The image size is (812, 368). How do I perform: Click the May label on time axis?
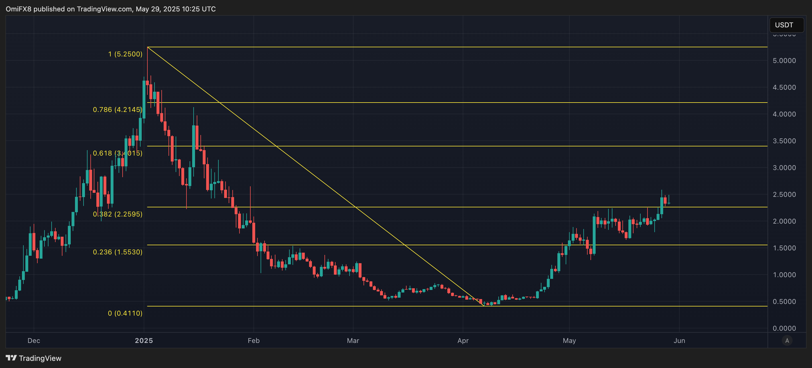[569, 341]
